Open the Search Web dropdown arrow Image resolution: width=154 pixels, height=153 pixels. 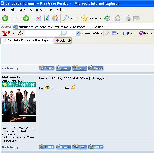click(x=102, y=33)
